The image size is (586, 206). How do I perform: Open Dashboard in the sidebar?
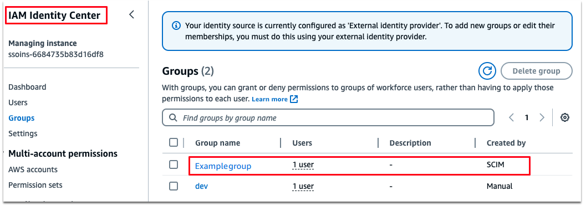(x=27, y=87)
